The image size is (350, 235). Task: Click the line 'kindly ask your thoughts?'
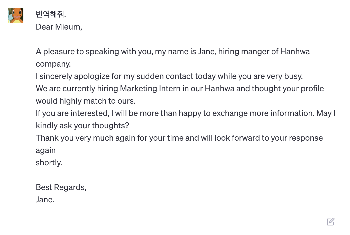82,125
